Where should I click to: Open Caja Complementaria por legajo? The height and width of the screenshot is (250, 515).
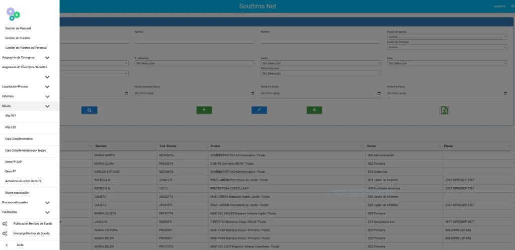coord(26,151)
